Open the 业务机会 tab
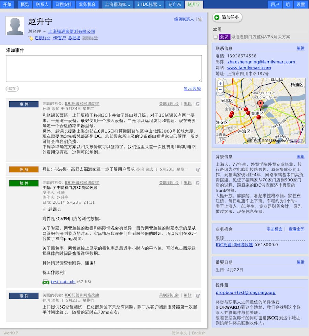This screenshot has height=336, width=309. (x=87, y=4)
